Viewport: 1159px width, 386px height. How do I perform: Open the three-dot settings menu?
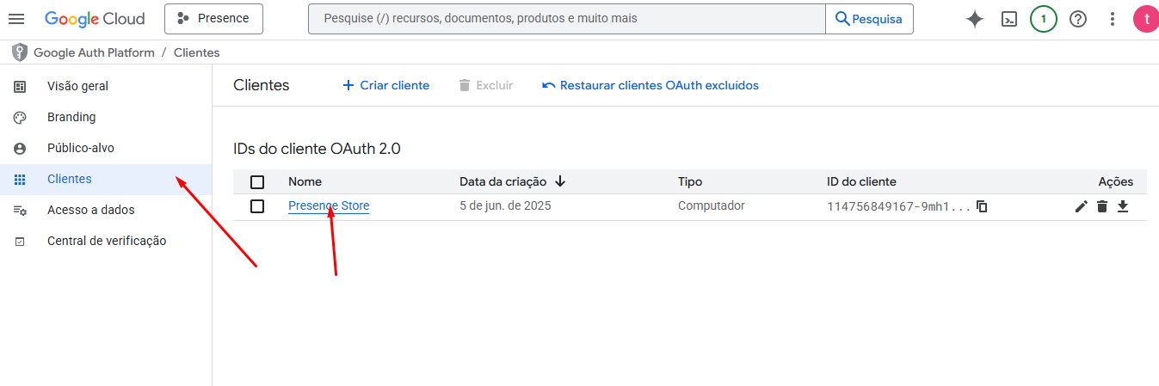1113,19
